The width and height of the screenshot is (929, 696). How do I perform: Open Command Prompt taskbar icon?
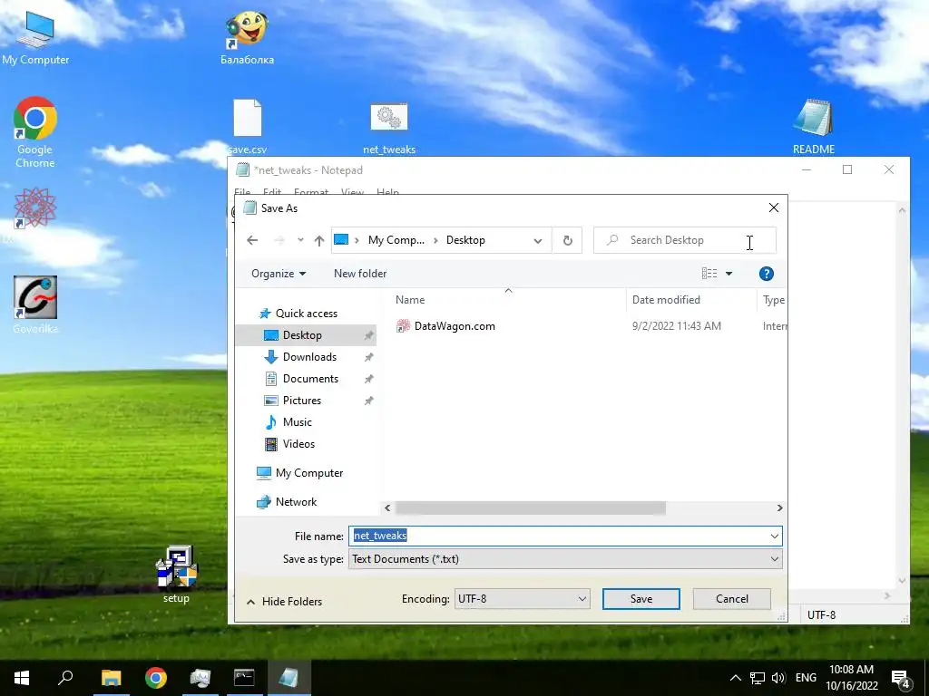(x=244, y=678)
